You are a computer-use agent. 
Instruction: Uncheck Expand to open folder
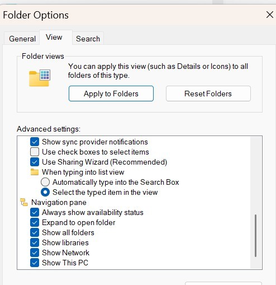[35, 222]
